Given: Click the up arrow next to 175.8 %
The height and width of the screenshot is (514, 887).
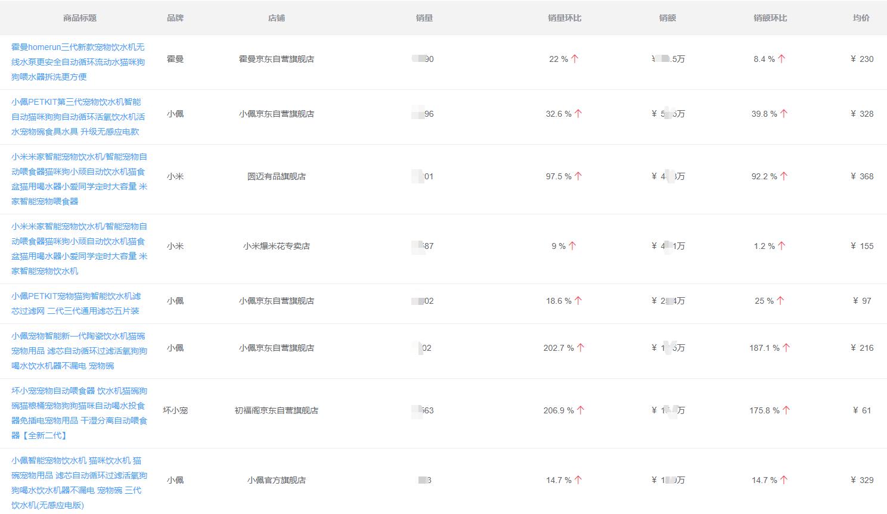Looking at the screenshot, I should point(786,410).
